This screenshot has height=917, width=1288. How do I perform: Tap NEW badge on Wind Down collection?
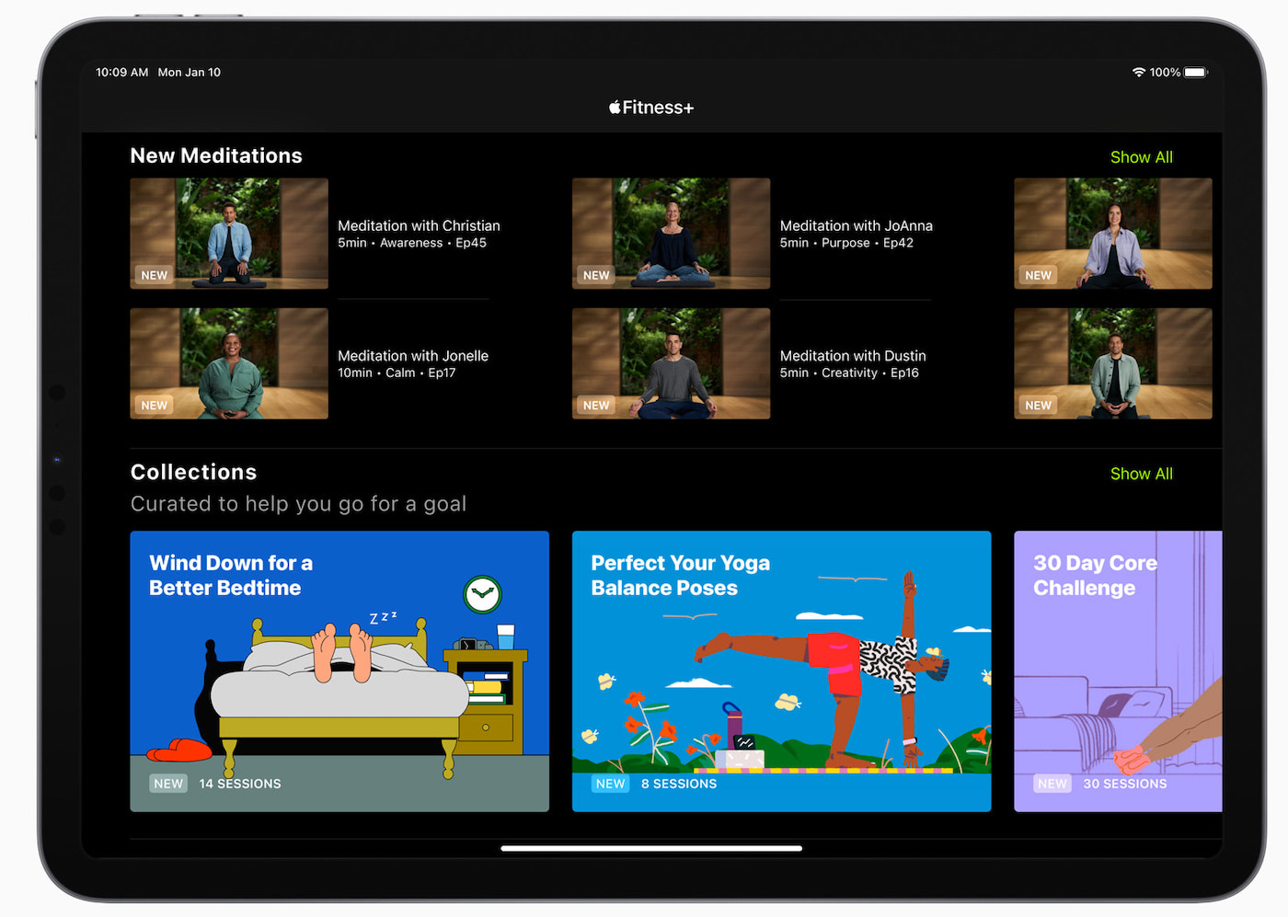tap(168, 784)
